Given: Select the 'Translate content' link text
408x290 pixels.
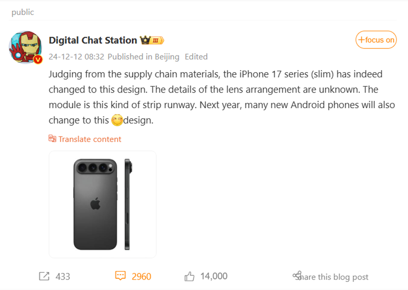Looking at the screenshot, I should (x=89, y=139).
